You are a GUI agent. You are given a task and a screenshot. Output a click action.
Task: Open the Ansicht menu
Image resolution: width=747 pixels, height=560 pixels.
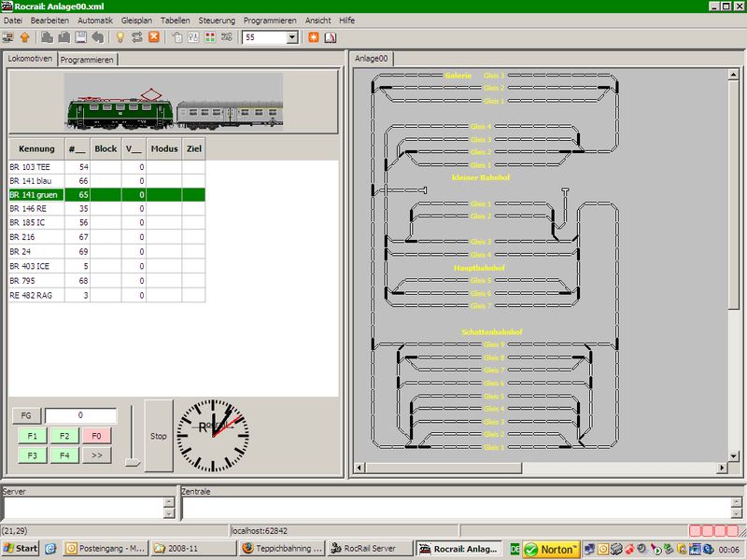click(318, 21)
